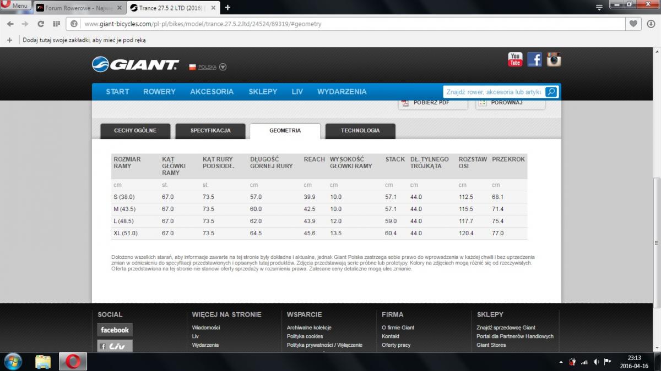Open the Instagram icon in header
661x371 pixels.
pos(554,59)
